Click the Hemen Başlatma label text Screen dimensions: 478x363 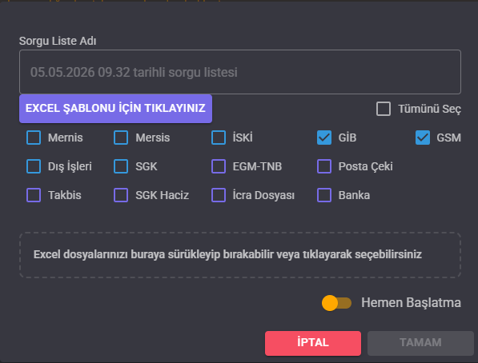click(x=411, y=303)
